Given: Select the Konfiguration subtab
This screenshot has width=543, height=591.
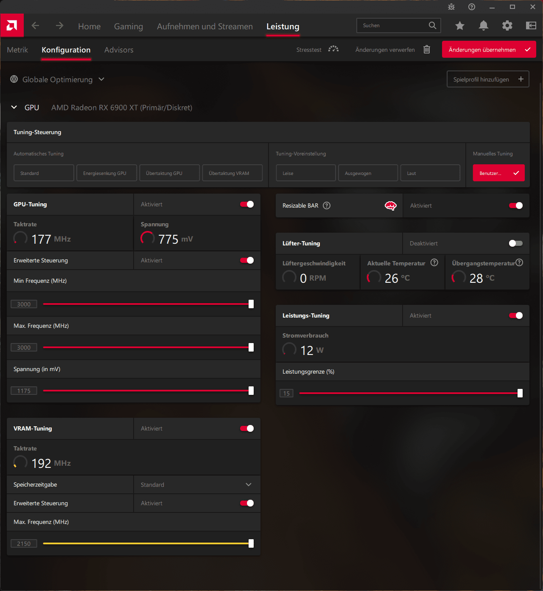Looking at the screenshot, I should coord(66,50).
